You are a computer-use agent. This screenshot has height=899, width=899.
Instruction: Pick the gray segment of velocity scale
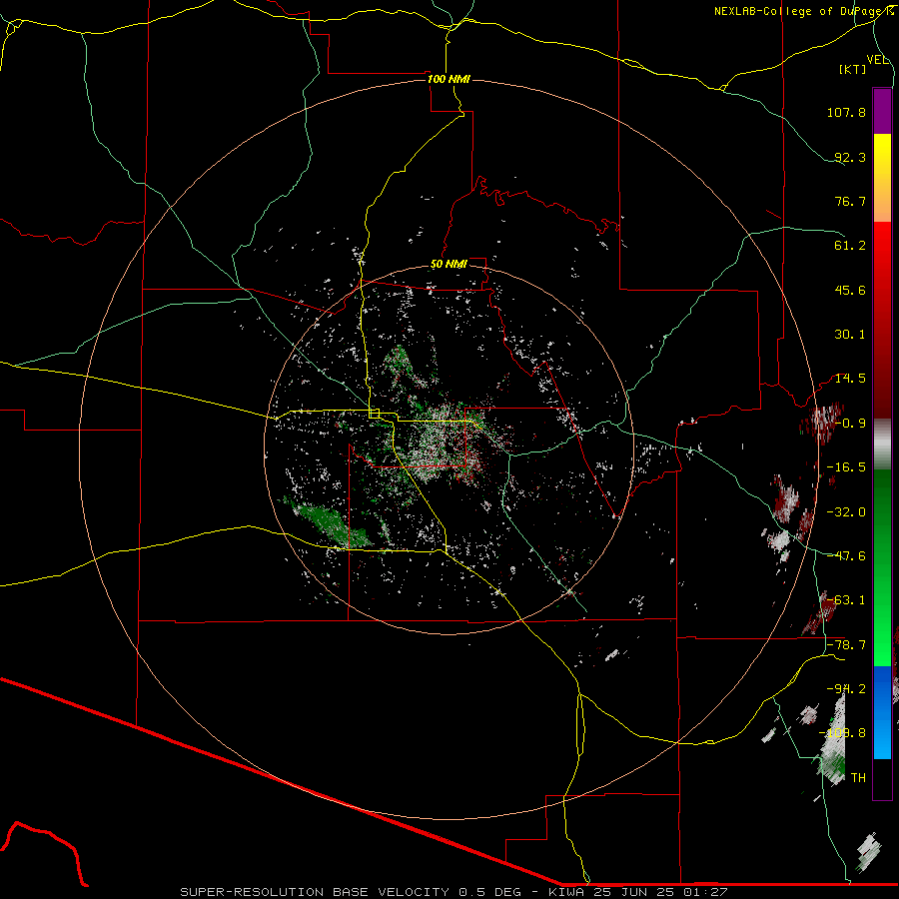(x=882, y=445)
